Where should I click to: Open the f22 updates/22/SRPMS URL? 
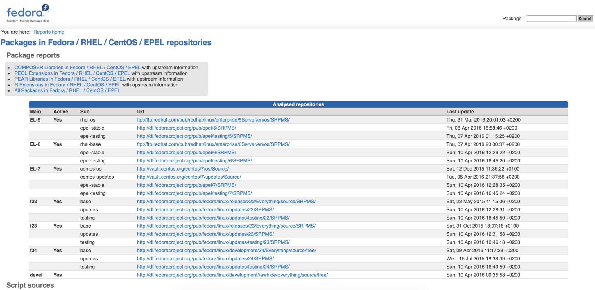[x=205, y=209]
